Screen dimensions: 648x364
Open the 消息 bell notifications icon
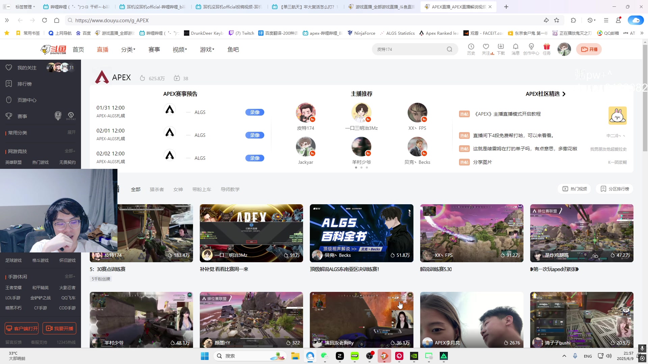[x=516, y=49]
